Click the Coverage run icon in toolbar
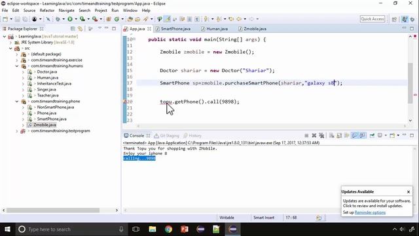 click(x=82, y=19)
